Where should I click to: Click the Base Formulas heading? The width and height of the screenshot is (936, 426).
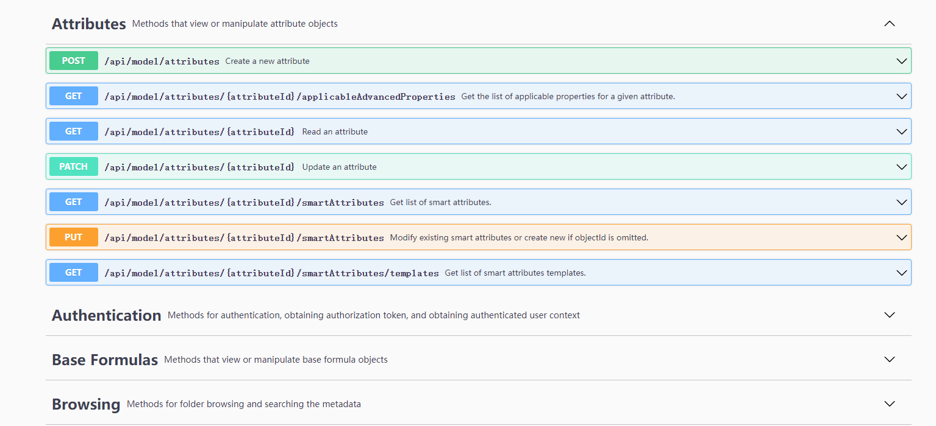click(104, 360)
